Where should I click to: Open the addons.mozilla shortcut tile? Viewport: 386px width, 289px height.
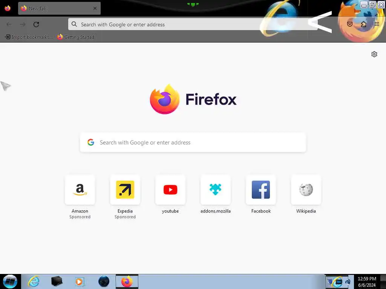216,190
